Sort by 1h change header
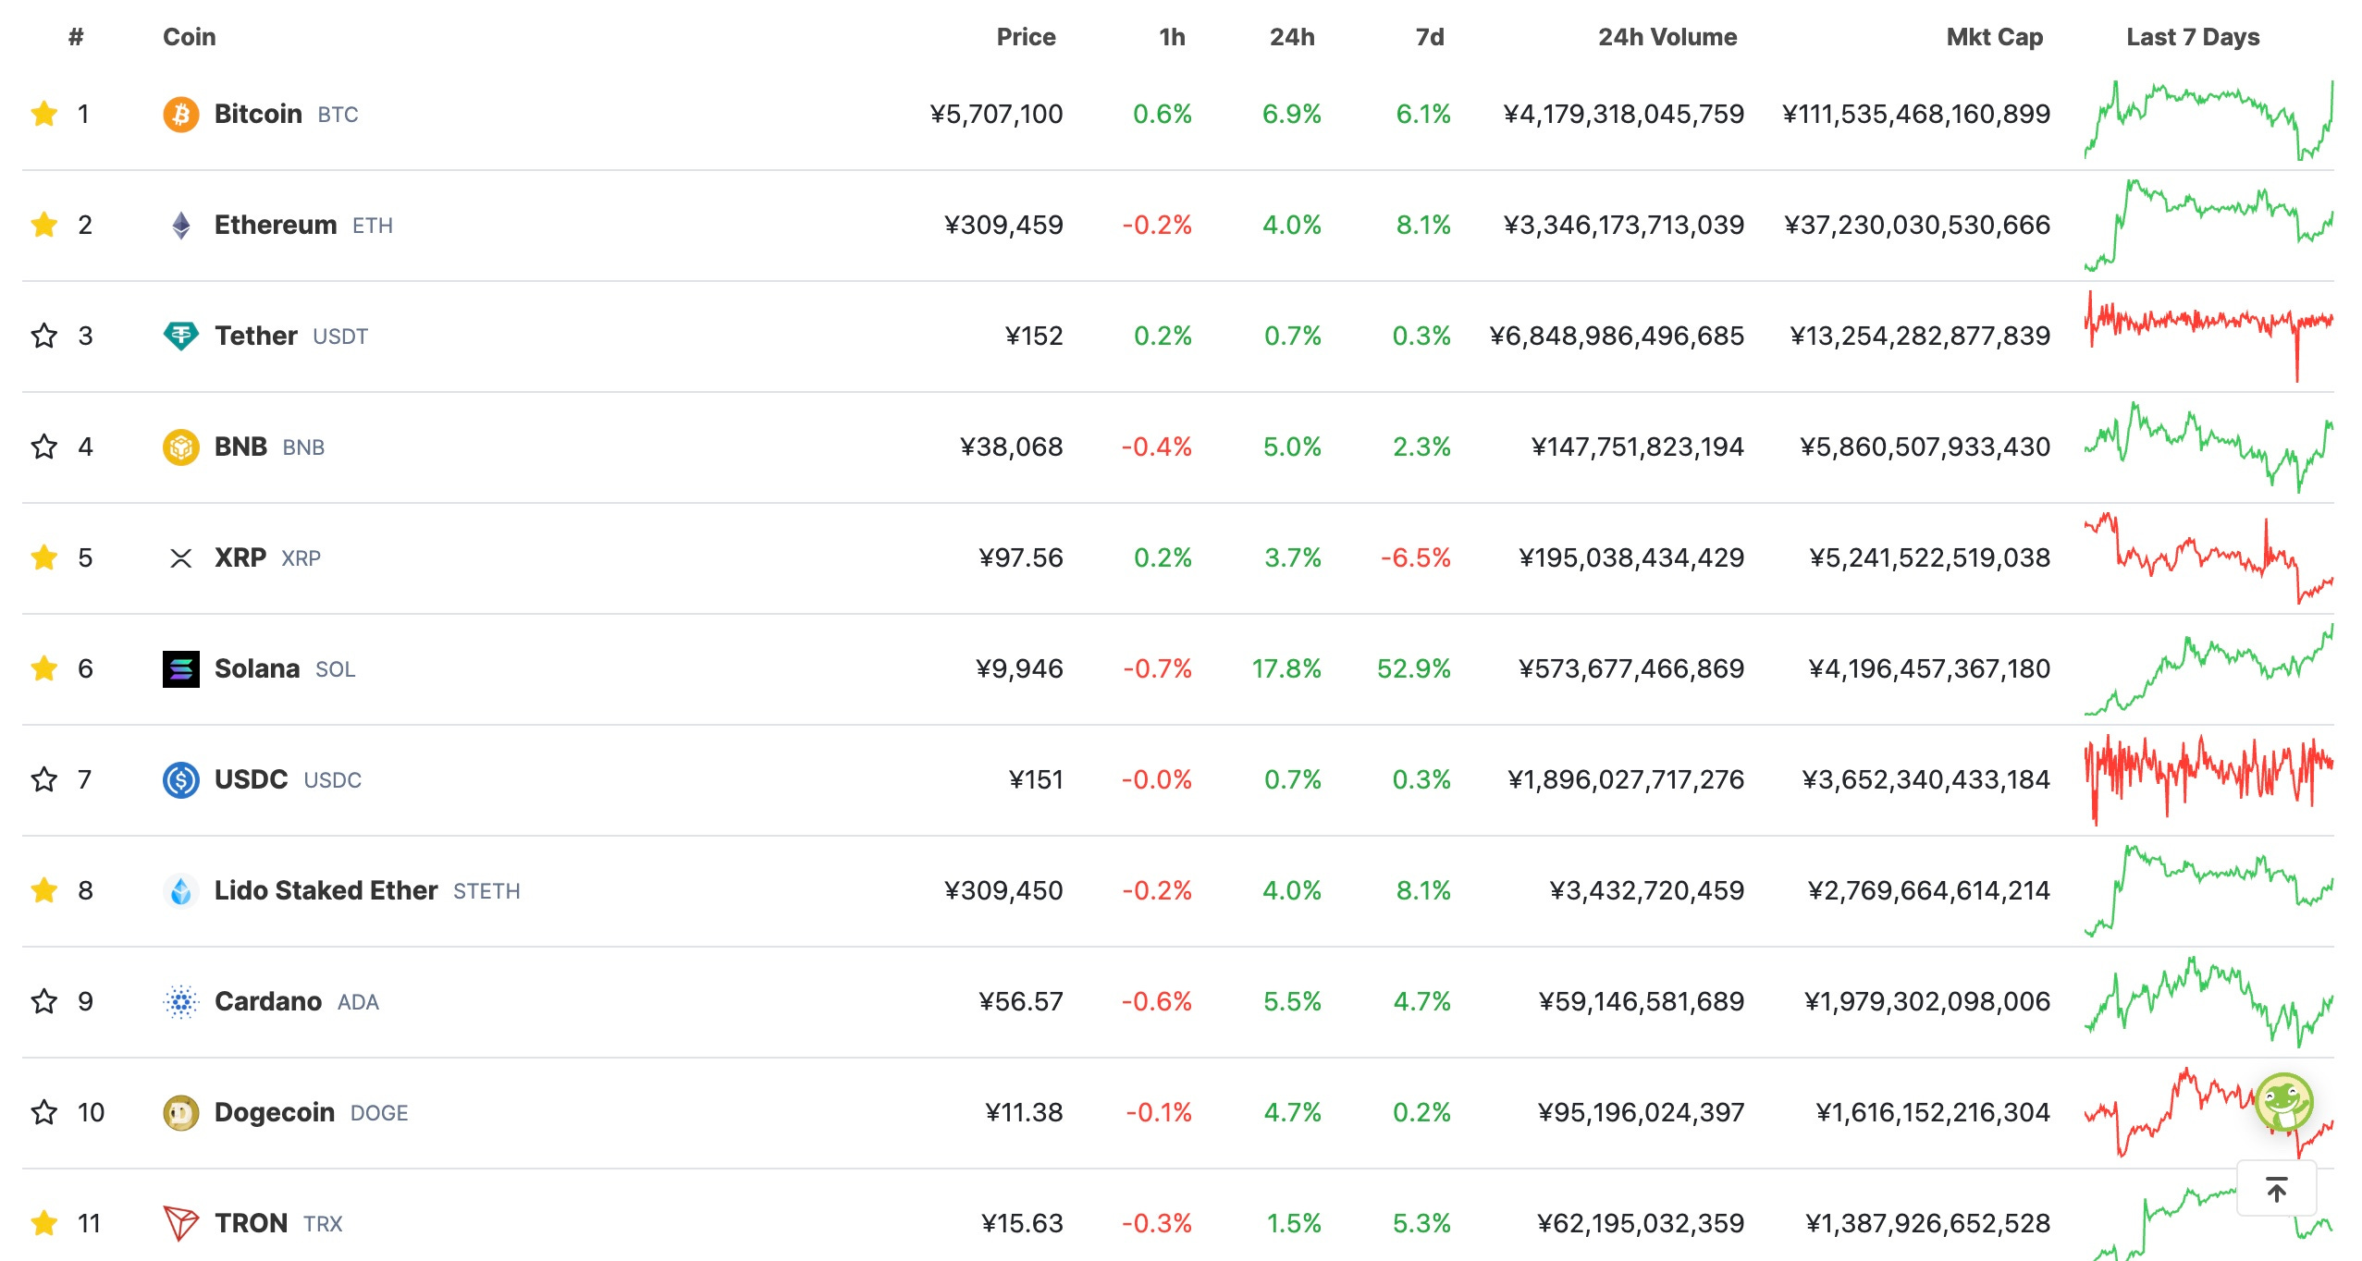Screen dimensions: 2362x1261 tap(1172, 37)
